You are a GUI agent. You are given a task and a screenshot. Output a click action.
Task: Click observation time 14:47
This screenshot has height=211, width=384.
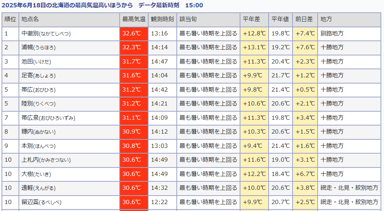click(x=159, y=62)
